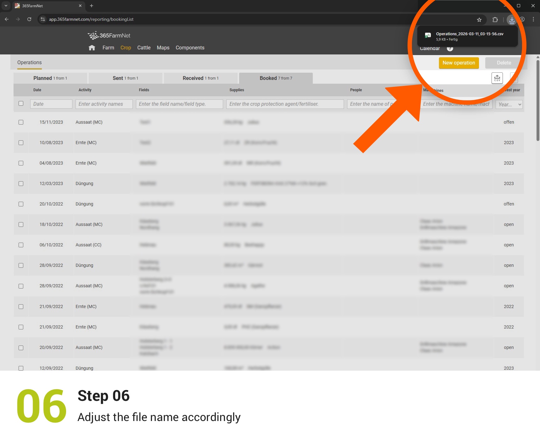Open the three-dot browser menu
The height and width of the screenshot is (438, 540).
533,20
